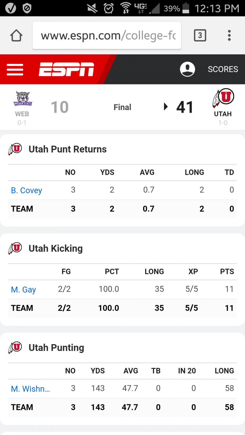Tap the UTAH team name
245x435 pixels.
click(223, 114)
